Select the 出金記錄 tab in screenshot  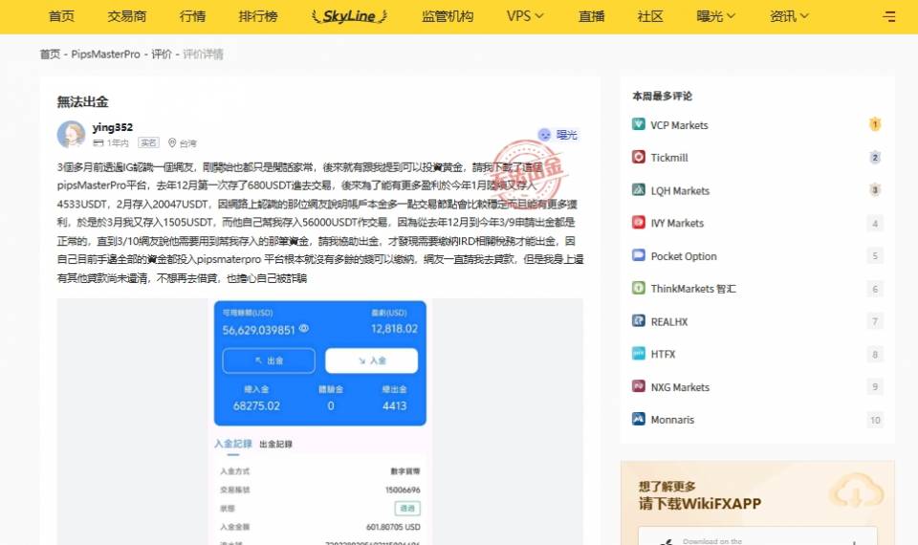coord(275,445)
